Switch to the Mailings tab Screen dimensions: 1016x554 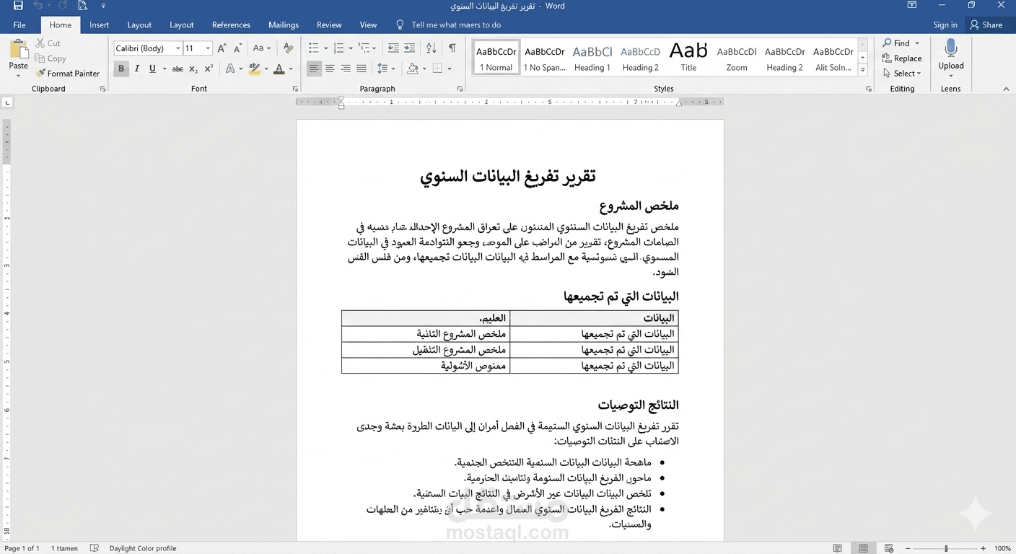[284, 25]
